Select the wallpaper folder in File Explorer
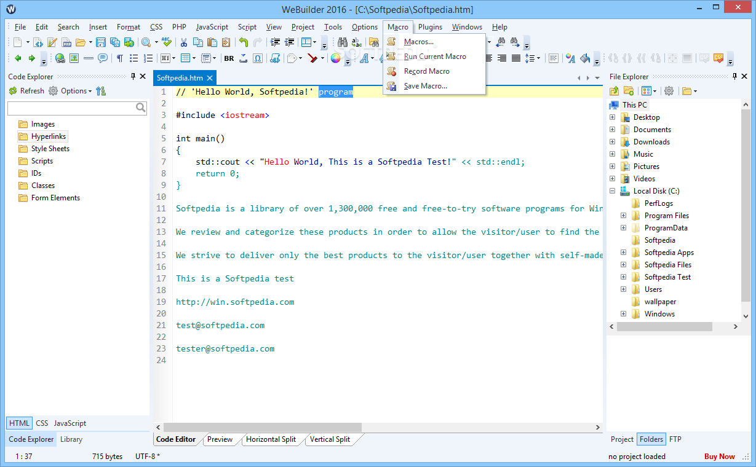The height and width of the screenshot is (467, 756). (x=660, y=301)
